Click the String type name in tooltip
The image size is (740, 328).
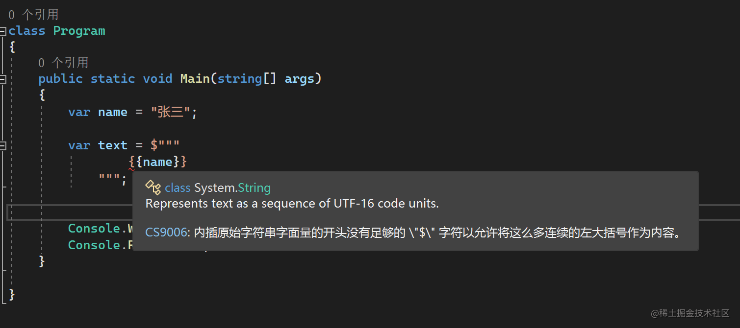(x=254, y=187)
